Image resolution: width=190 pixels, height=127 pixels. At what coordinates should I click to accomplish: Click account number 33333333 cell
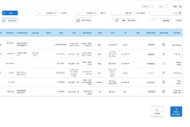151,92
